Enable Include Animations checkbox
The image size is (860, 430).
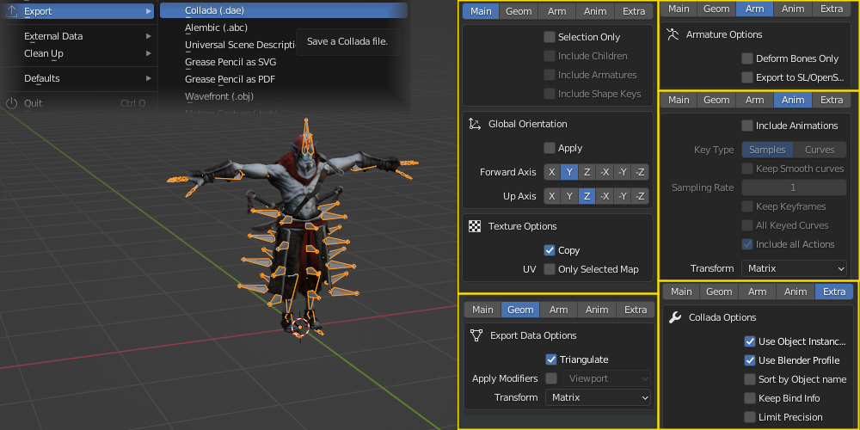click(x=747, y=126)
